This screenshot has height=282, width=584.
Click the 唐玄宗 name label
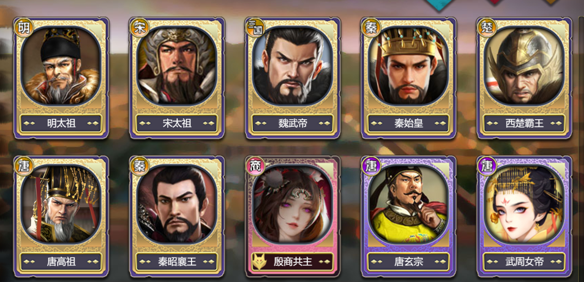409,262
